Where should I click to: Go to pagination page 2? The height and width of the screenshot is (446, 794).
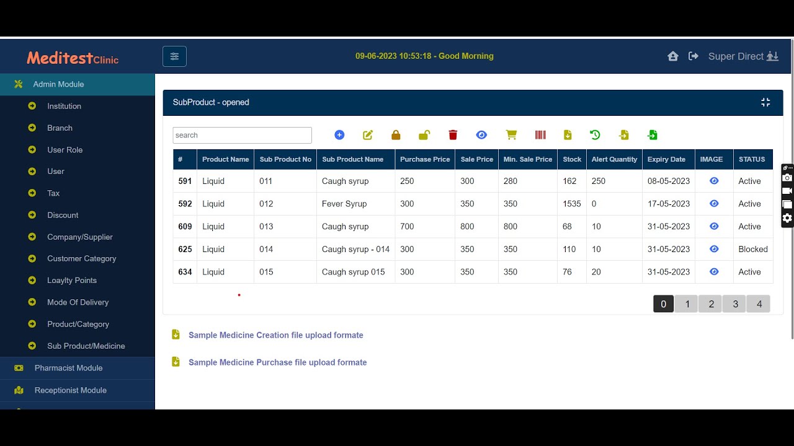711,304
